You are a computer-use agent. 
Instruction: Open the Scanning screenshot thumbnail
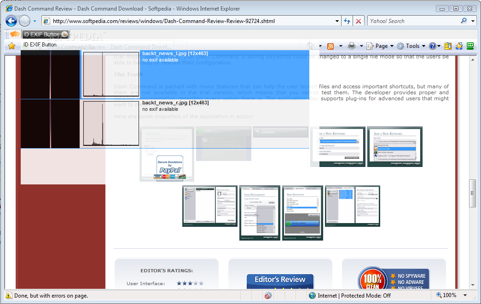coord(353,206)
